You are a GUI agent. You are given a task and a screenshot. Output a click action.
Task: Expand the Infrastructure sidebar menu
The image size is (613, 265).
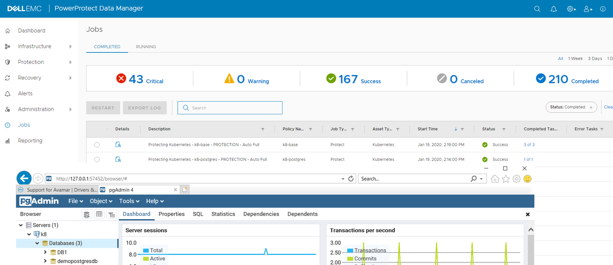70,46
